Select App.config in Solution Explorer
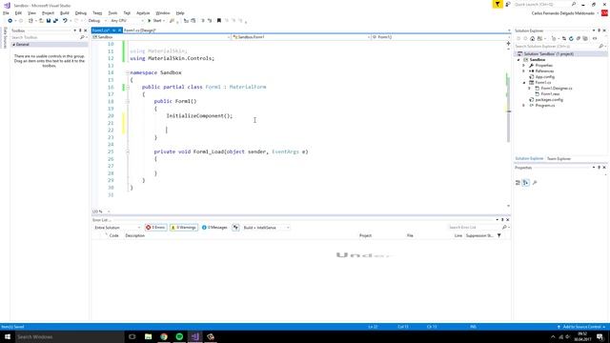 (x=545, y=76)
